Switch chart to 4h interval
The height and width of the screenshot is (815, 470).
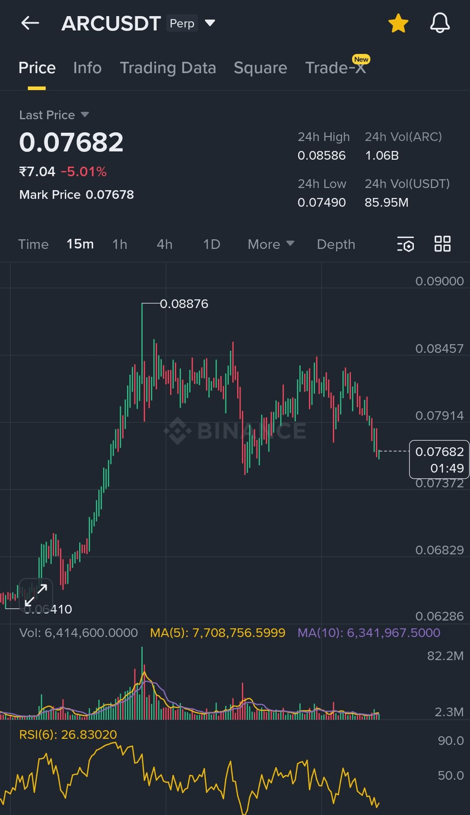[x=164, y=244]
